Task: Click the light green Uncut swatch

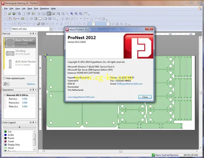Action: (6, 148)
